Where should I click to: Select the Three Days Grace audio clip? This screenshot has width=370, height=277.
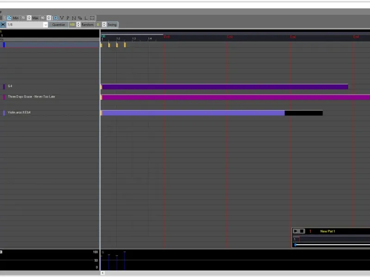coord(235,97)
